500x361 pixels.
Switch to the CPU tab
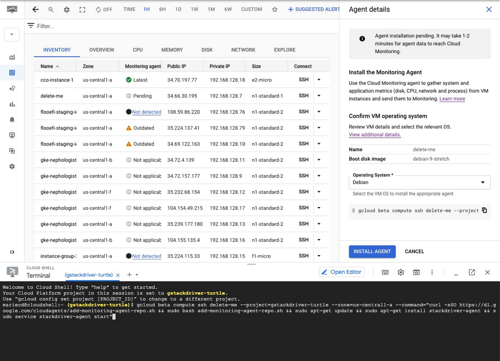click(138, 50)
